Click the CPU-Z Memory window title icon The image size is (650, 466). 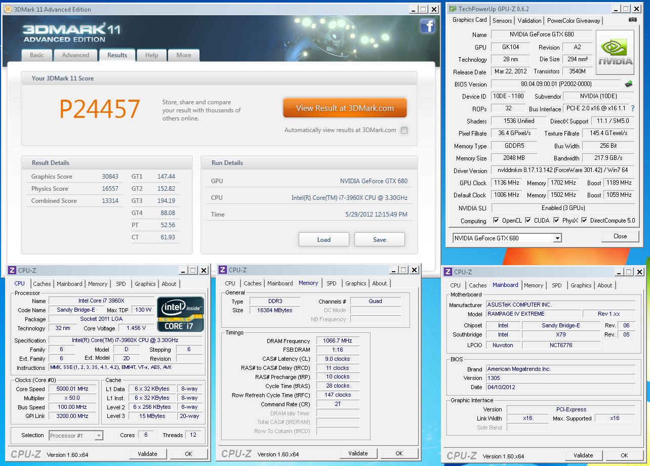click(x=223, y=270)
